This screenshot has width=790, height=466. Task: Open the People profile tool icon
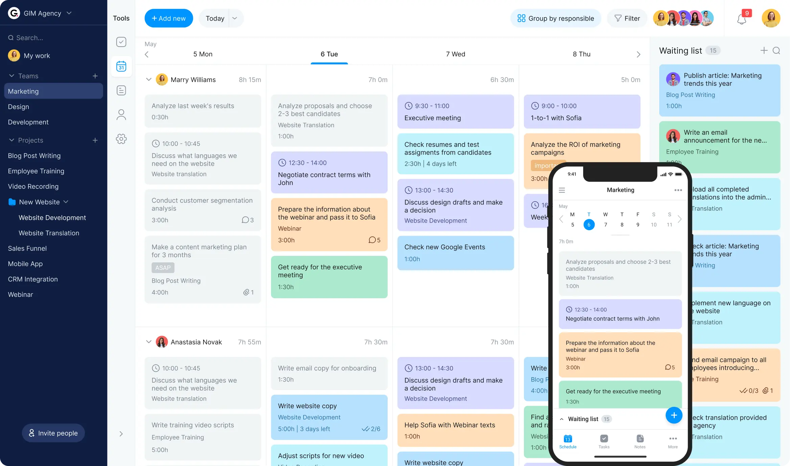coord(121,115)
